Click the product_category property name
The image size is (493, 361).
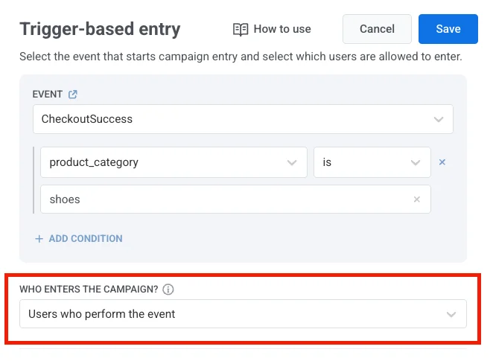click(94, 162)
